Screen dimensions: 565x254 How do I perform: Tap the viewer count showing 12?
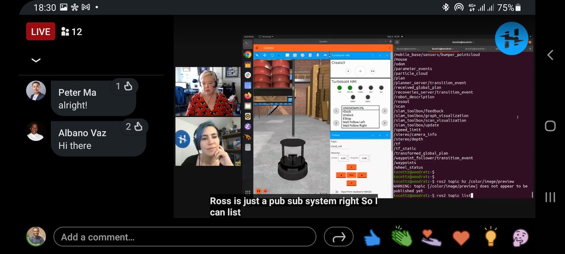pyautogui.click(x=72, y=32)
